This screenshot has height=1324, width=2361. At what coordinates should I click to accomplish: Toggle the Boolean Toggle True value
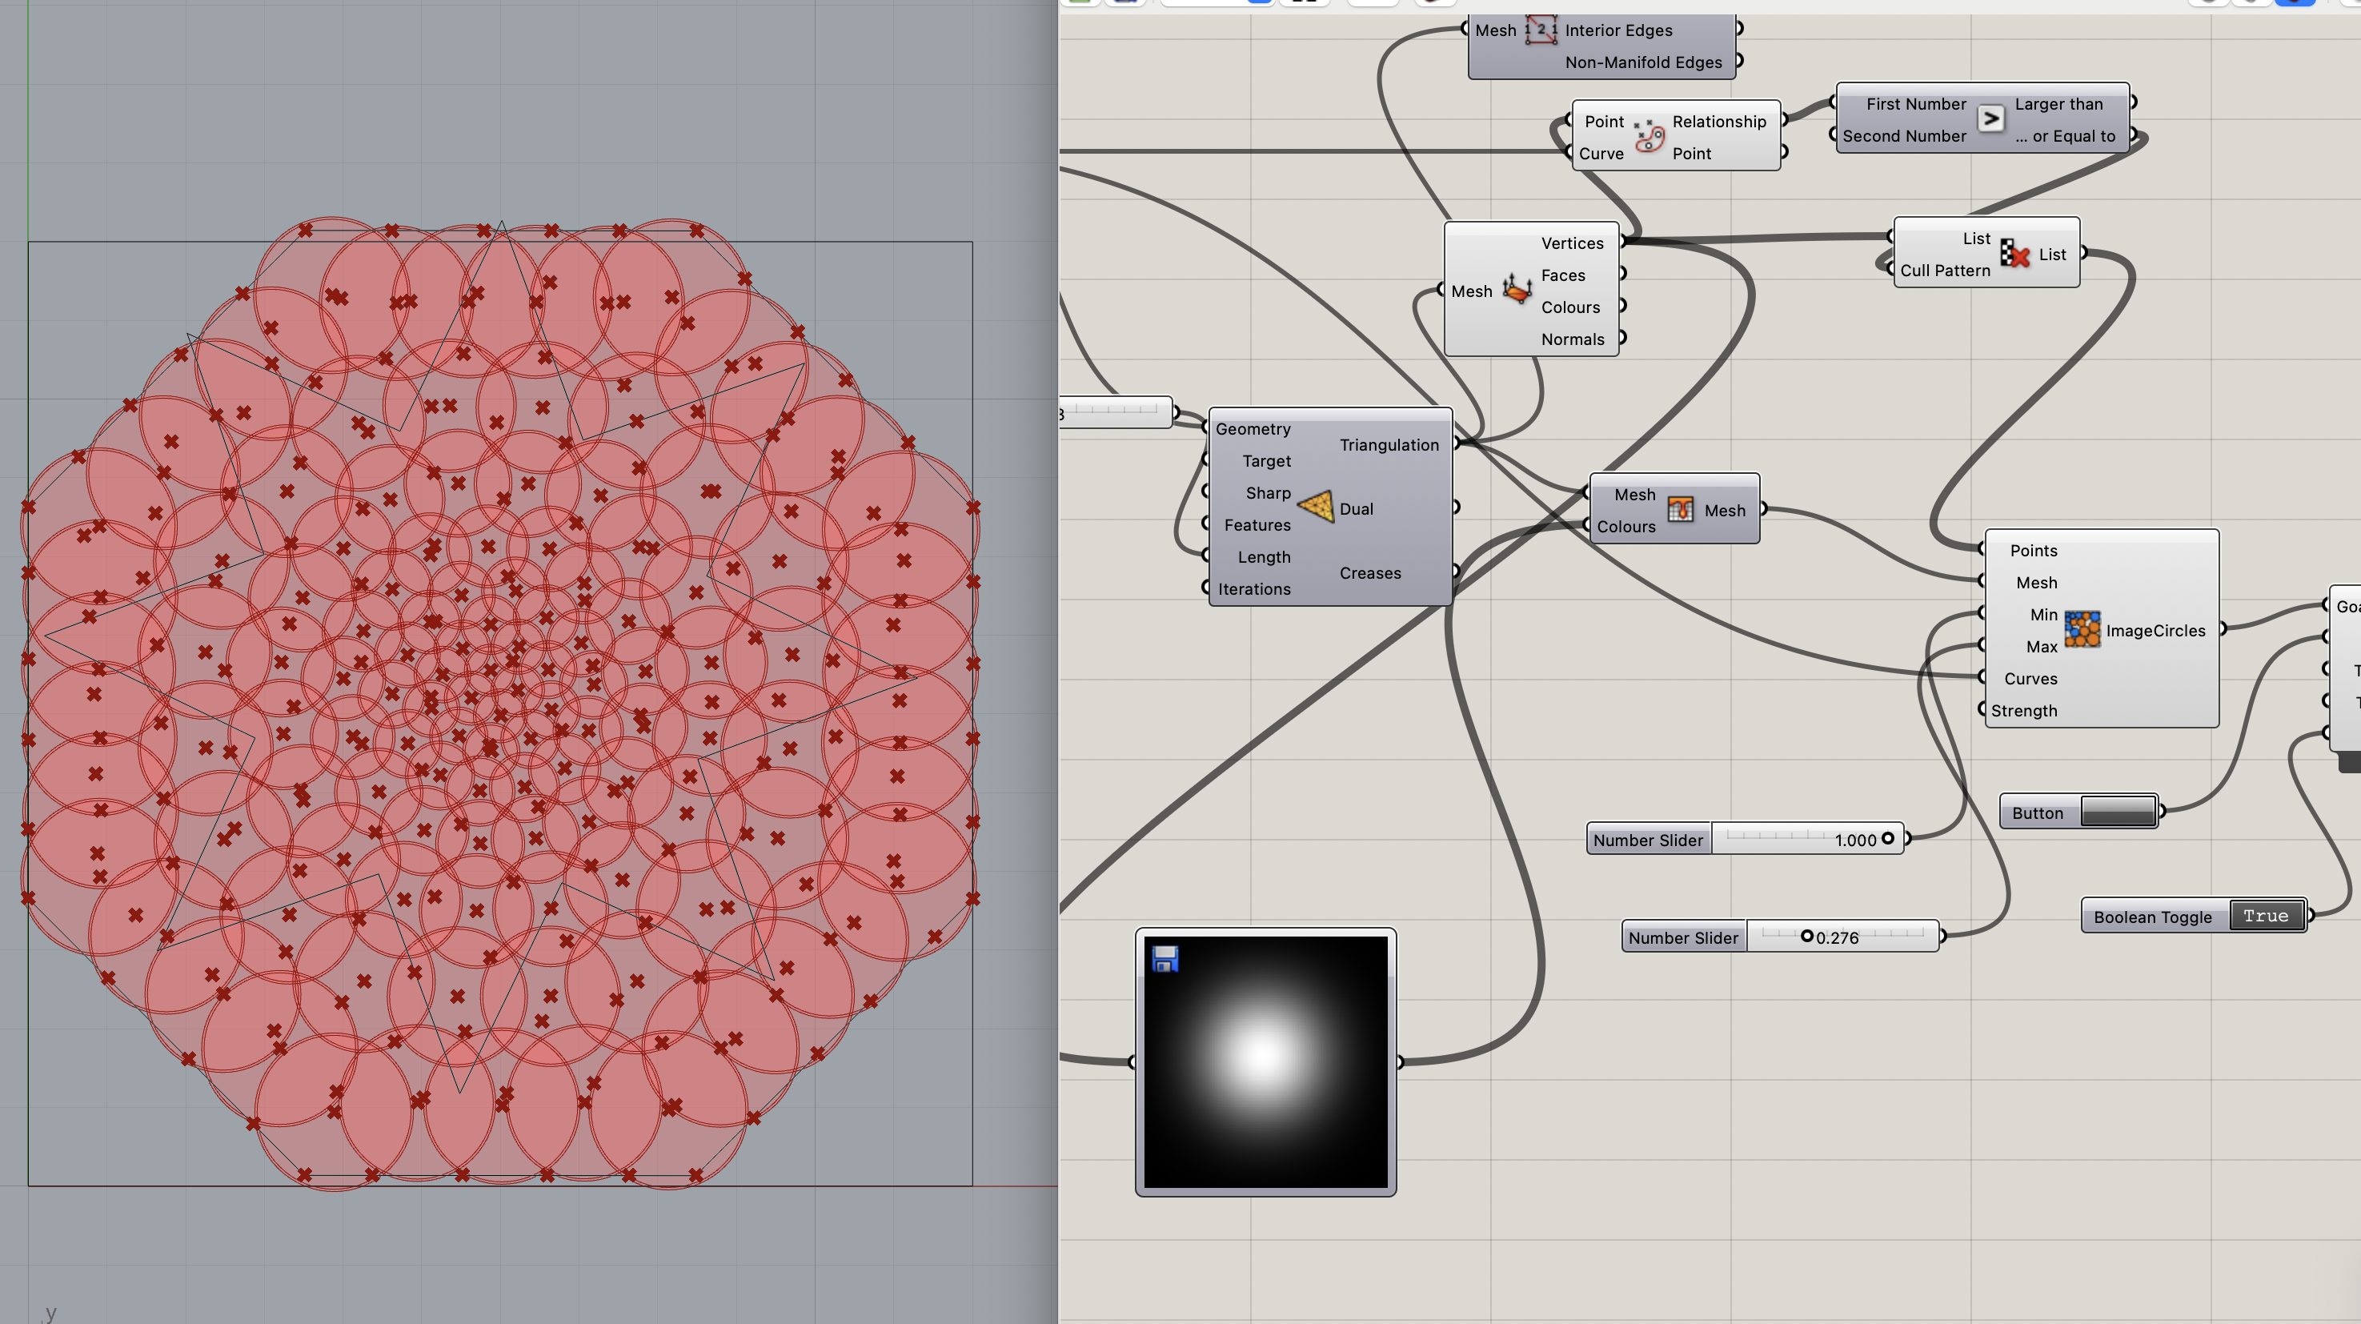[x=2265, y=916]
